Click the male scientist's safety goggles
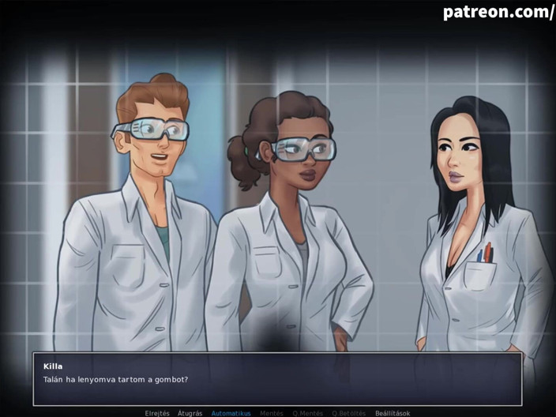Screen dimensions: 556x417 coord(150,129)
